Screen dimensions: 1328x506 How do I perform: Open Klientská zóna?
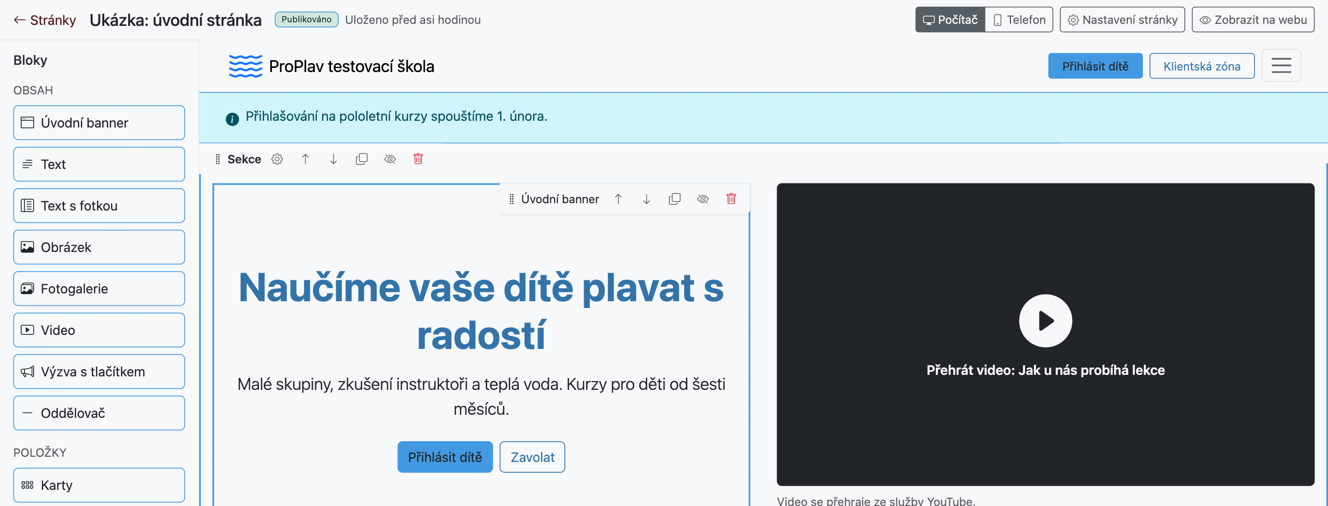click(x=1202, y=66)
